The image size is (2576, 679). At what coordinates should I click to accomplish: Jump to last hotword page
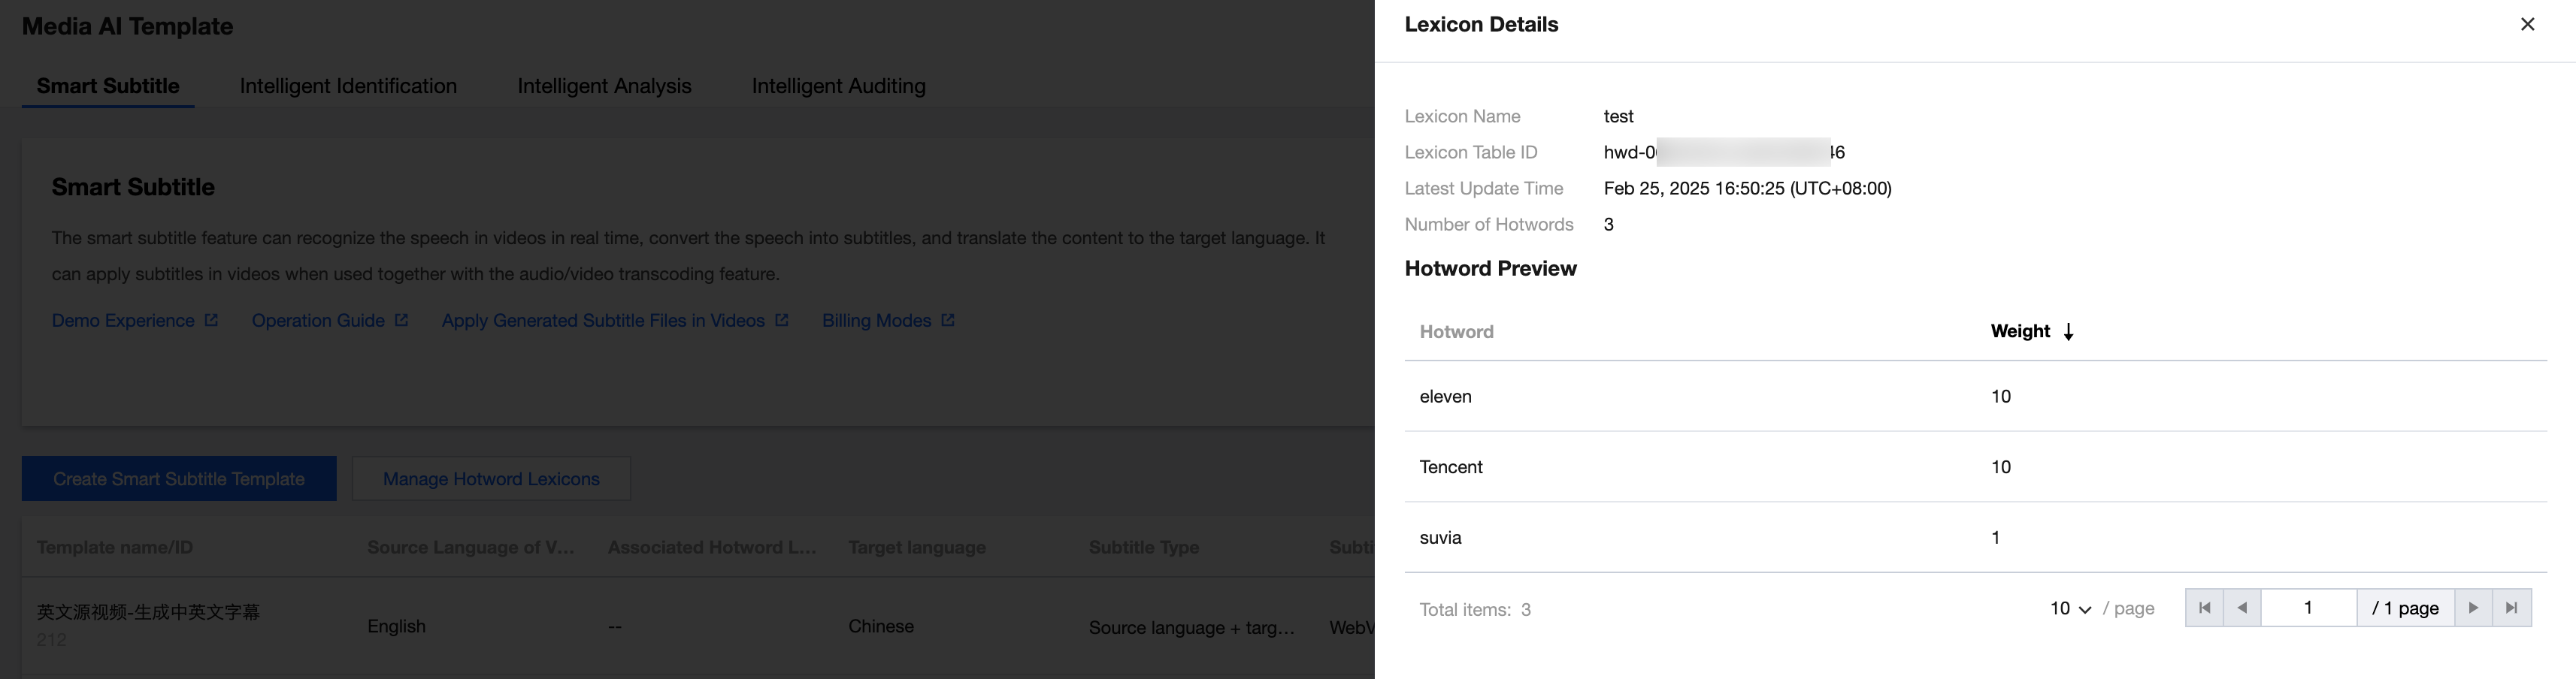click(2511, 608)
